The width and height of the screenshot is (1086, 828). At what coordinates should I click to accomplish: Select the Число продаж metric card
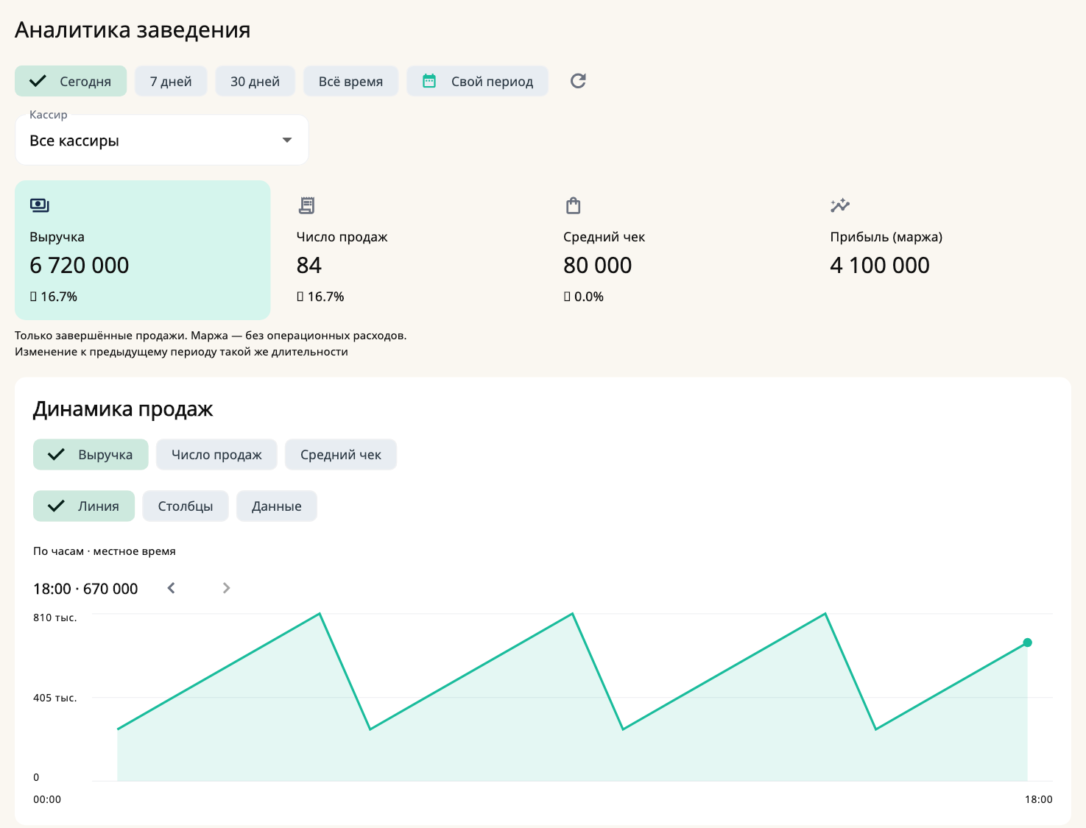(409, 250)
